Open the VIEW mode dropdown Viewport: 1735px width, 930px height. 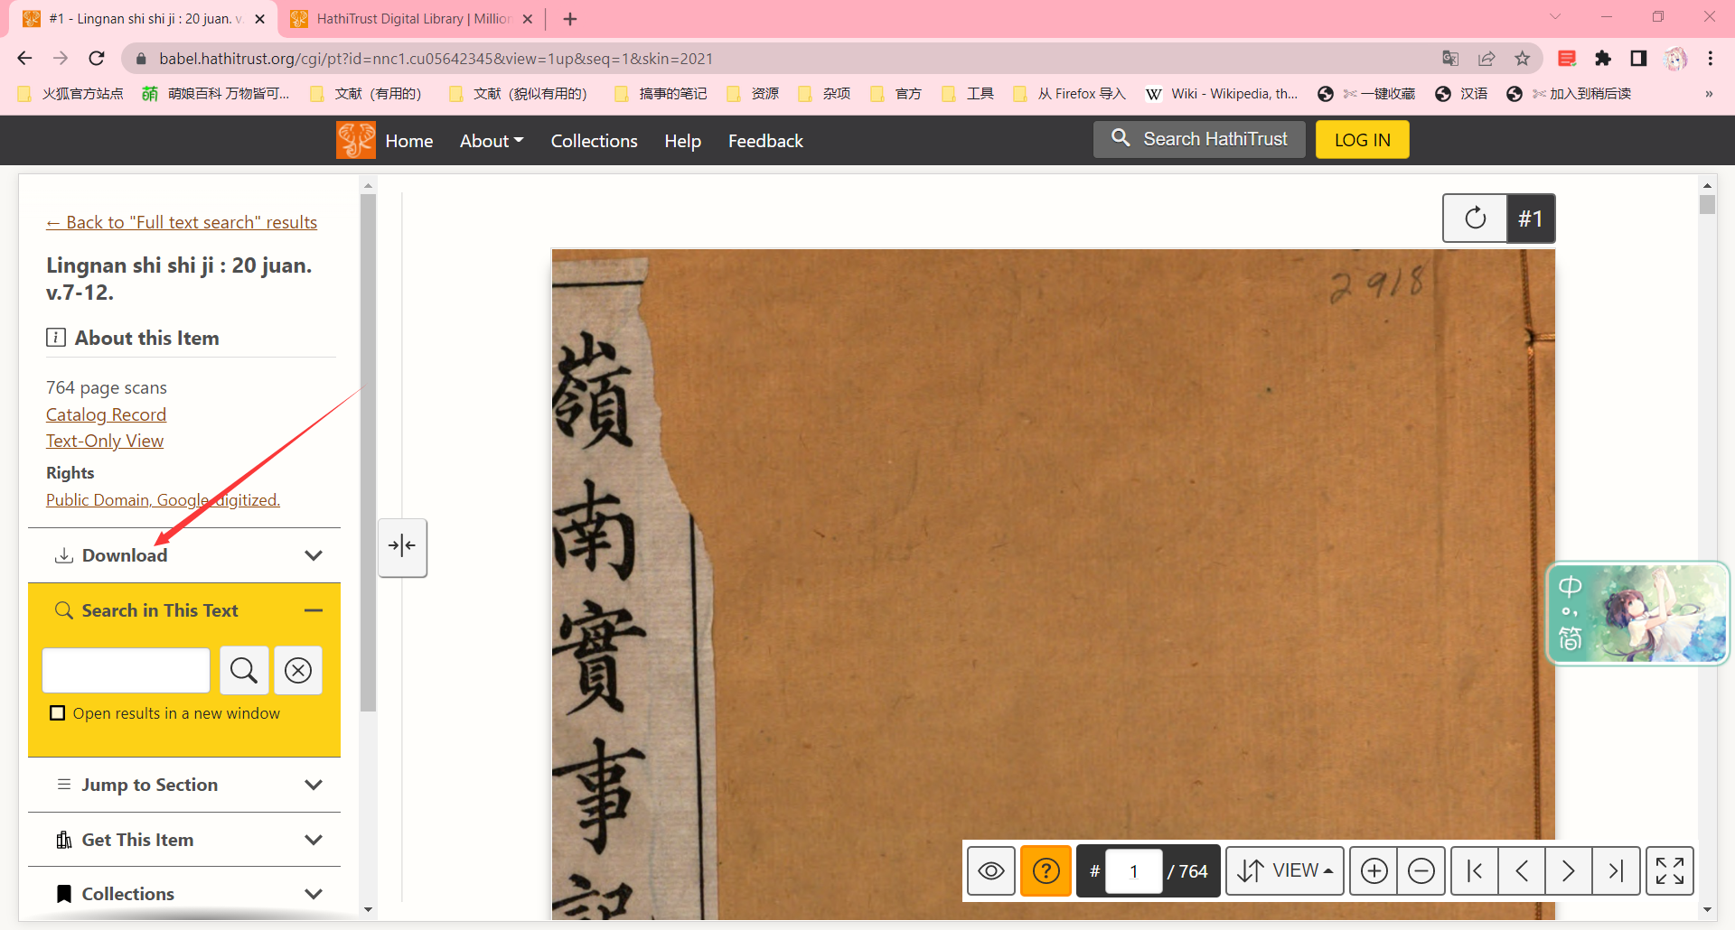1285,871
